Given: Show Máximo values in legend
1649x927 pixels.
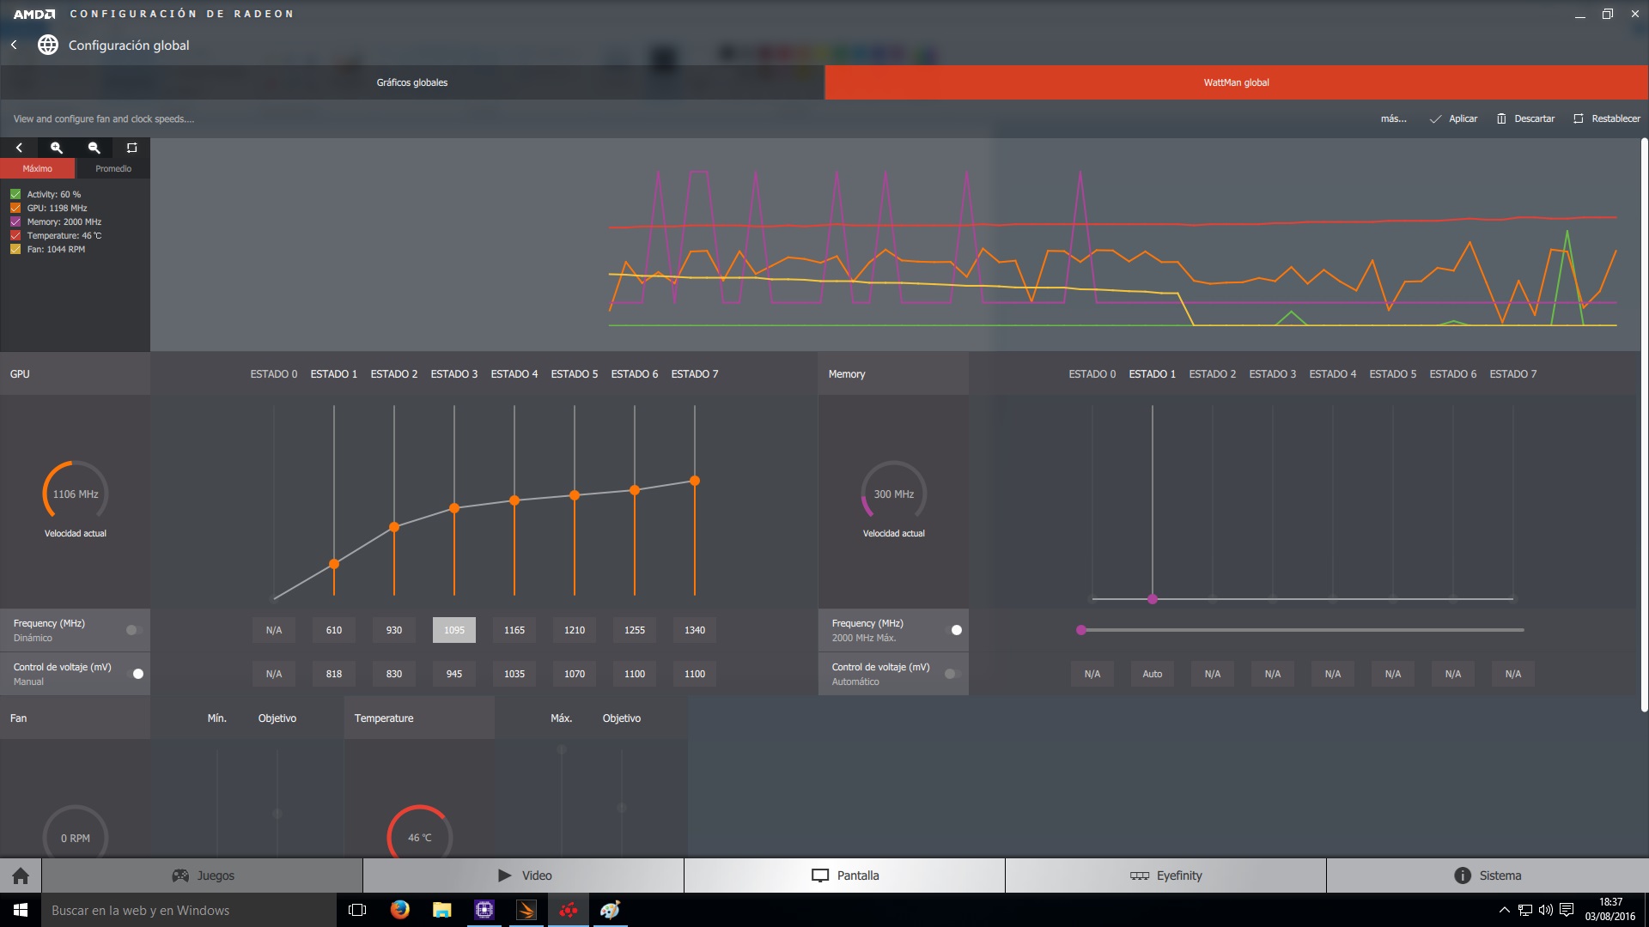Looking at the screenshot, I should (38, 168).
